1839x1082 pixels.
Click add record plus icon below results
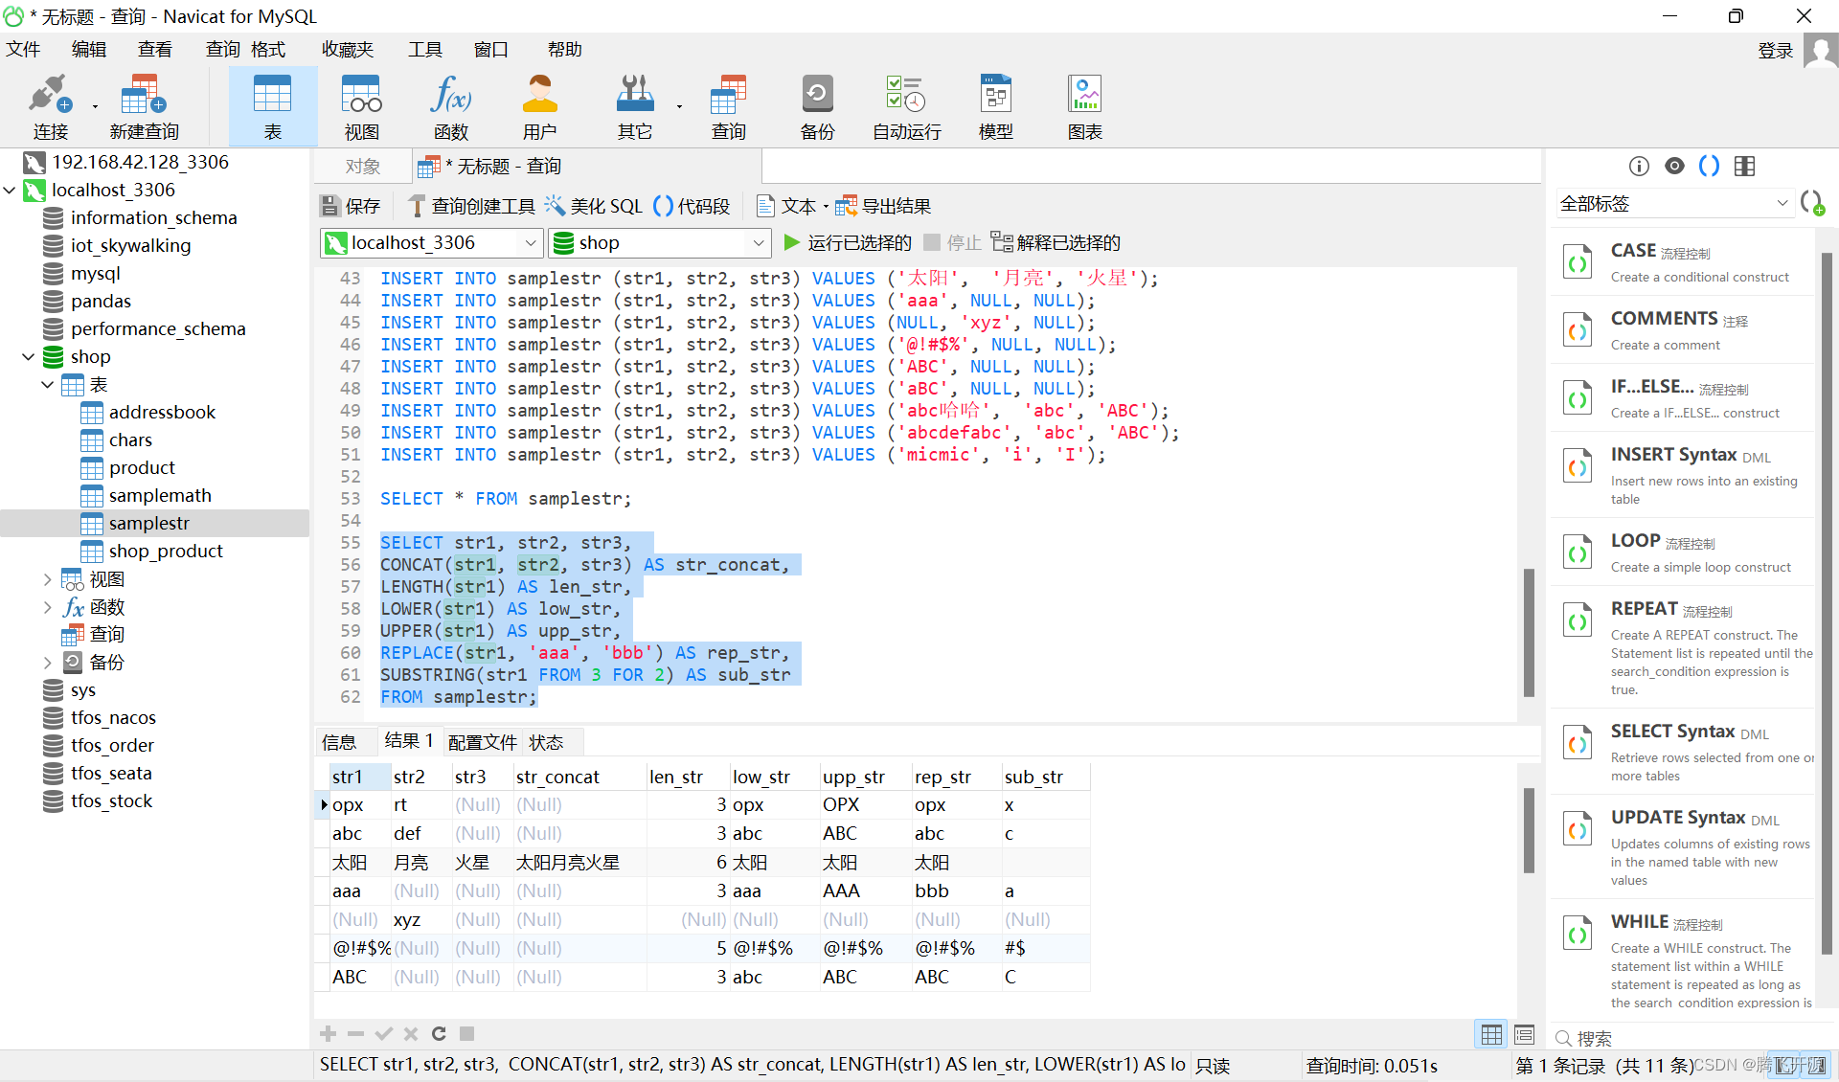tap(328, 1033)
